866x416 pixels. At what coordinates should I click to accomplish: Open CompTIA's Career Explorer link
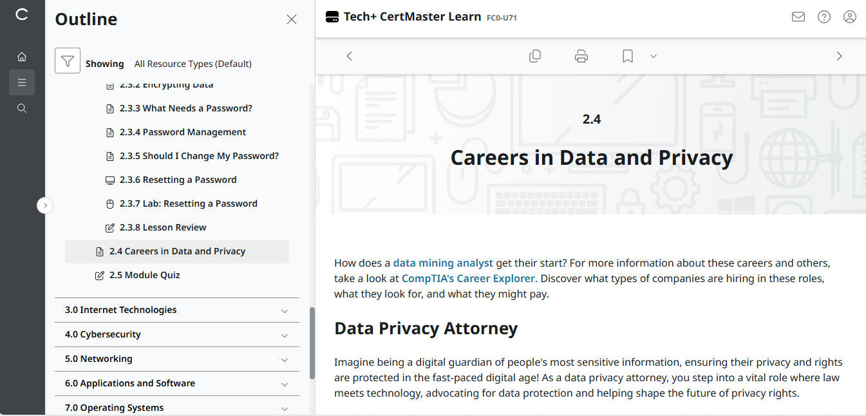pyautogui.click(x=468, y=278)
